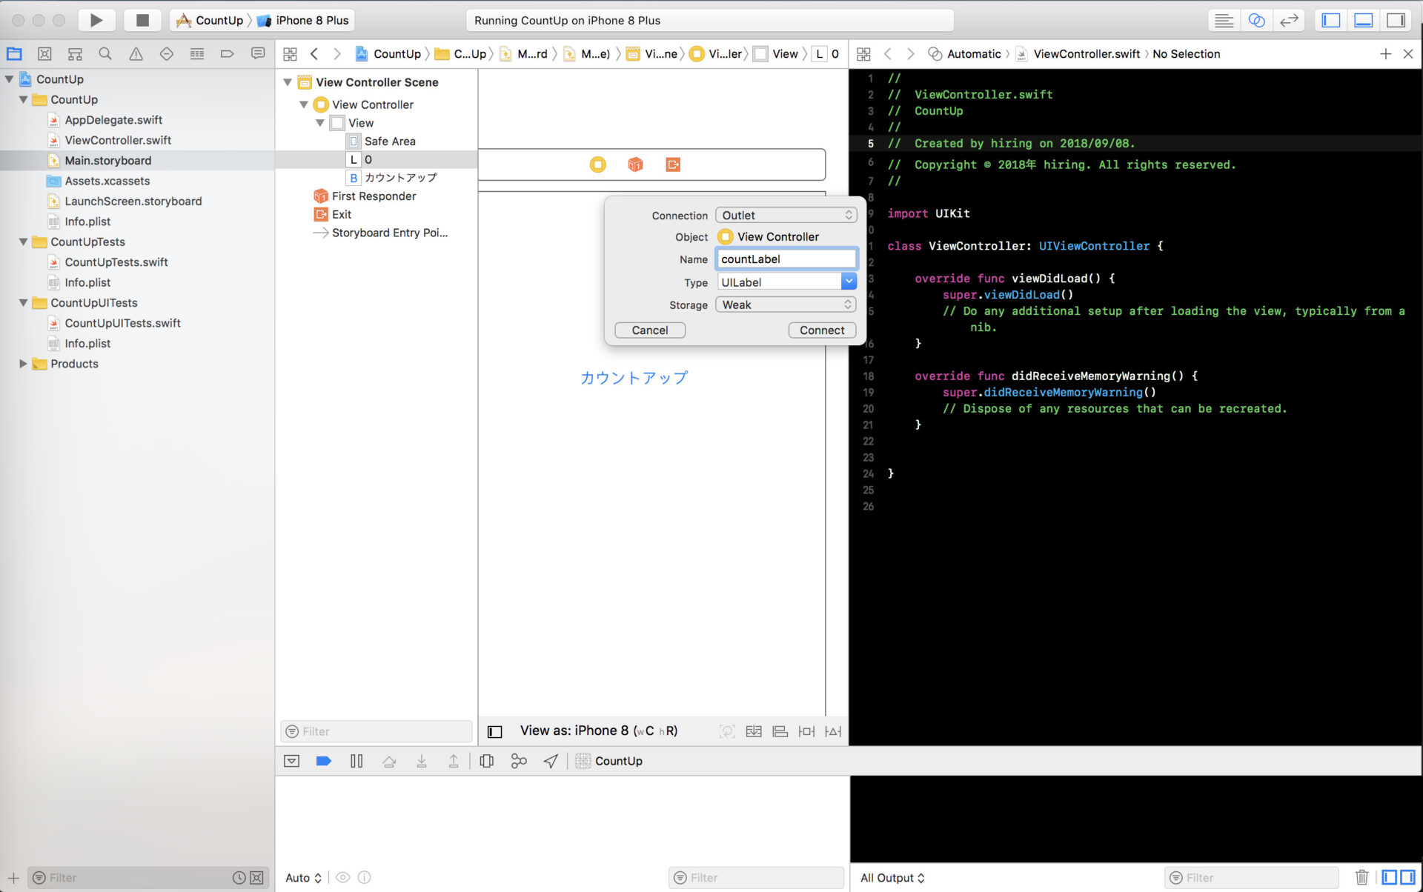Open the Find navigator

coord(105,53)
